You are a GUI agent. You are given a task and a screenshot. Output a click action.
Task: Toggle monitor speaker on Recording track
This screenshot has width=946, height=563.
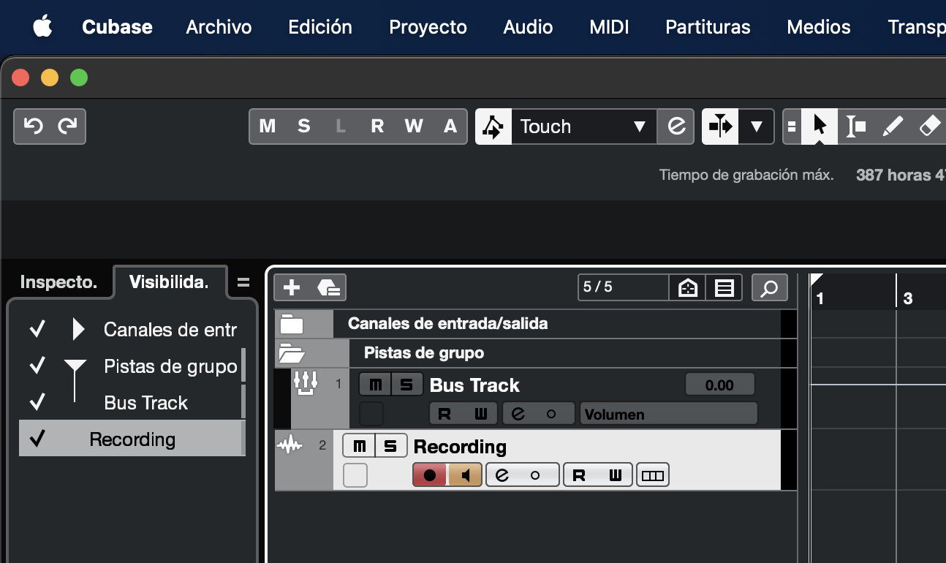click(x=465, y=475)
